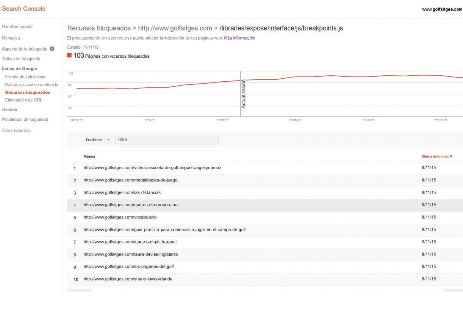The height and width of the screenshot is (312, 463).
Task: Click the 8/11/15 date in shane-lowry-irlanda row
Action: coord(429,279)
